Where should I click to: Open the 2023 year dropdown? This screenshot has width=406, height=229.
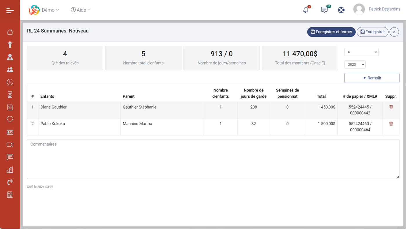pos(355,65)
